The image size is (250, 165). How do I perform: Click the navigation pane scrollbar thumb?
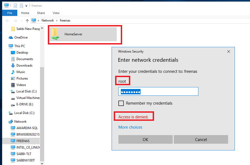click(x=42, y=114)
